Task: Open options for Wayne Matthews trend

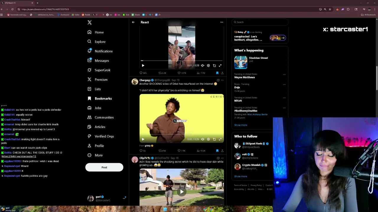Action: click(x=284, y=74)
